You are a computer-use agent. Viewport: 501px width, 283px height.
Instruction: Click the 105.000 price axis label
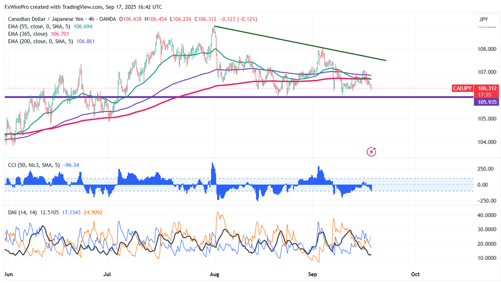click(x=487, y=119)
